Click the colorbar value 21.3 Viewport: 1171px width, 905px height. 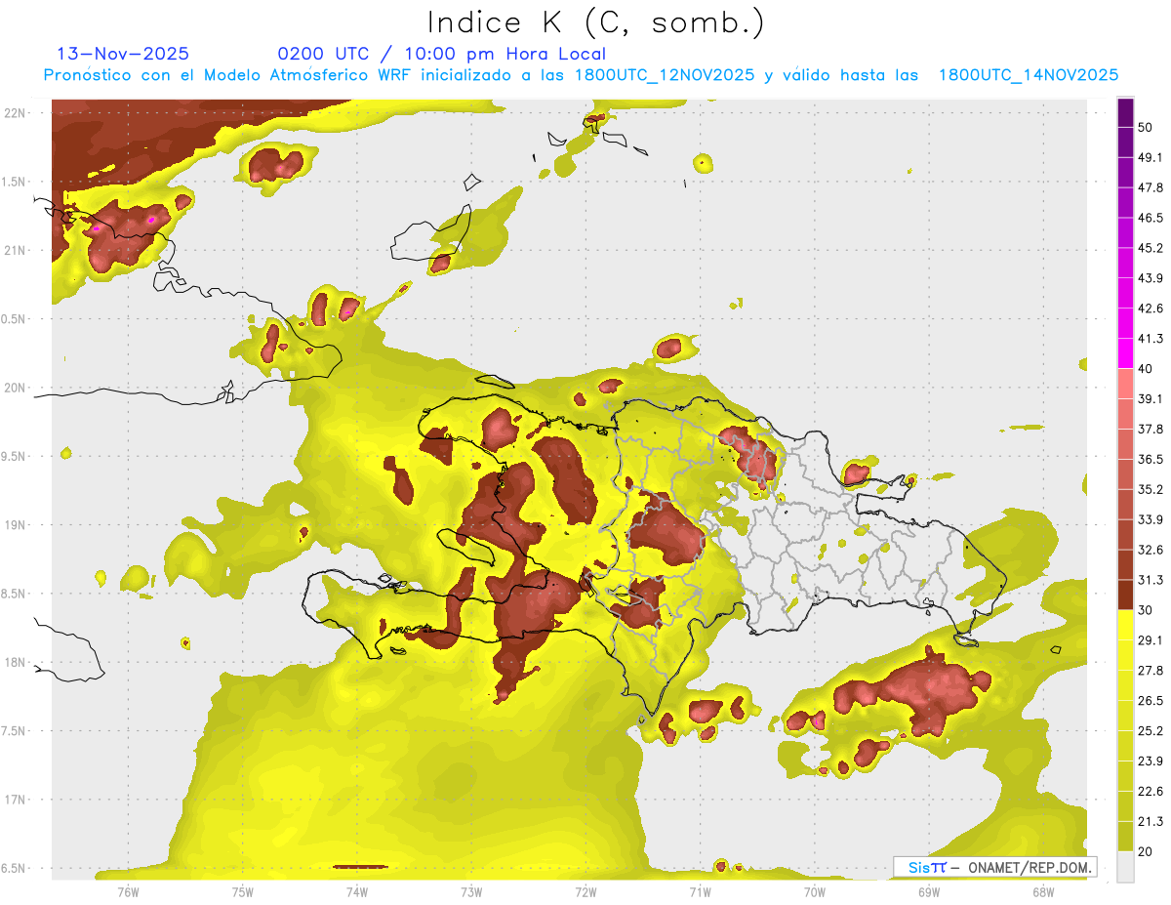[1151, 823]
